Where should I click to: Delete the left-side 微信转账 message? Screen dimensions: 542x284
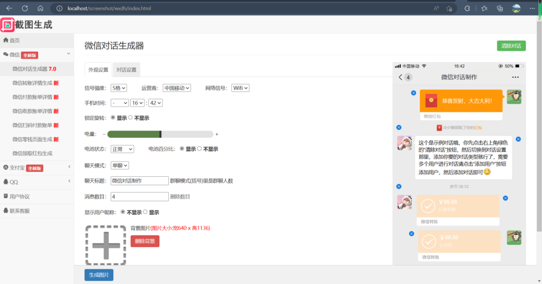[x=505, y=198]
